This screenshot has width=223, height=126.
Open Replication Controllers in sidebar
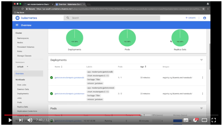[x=27, y=111]
